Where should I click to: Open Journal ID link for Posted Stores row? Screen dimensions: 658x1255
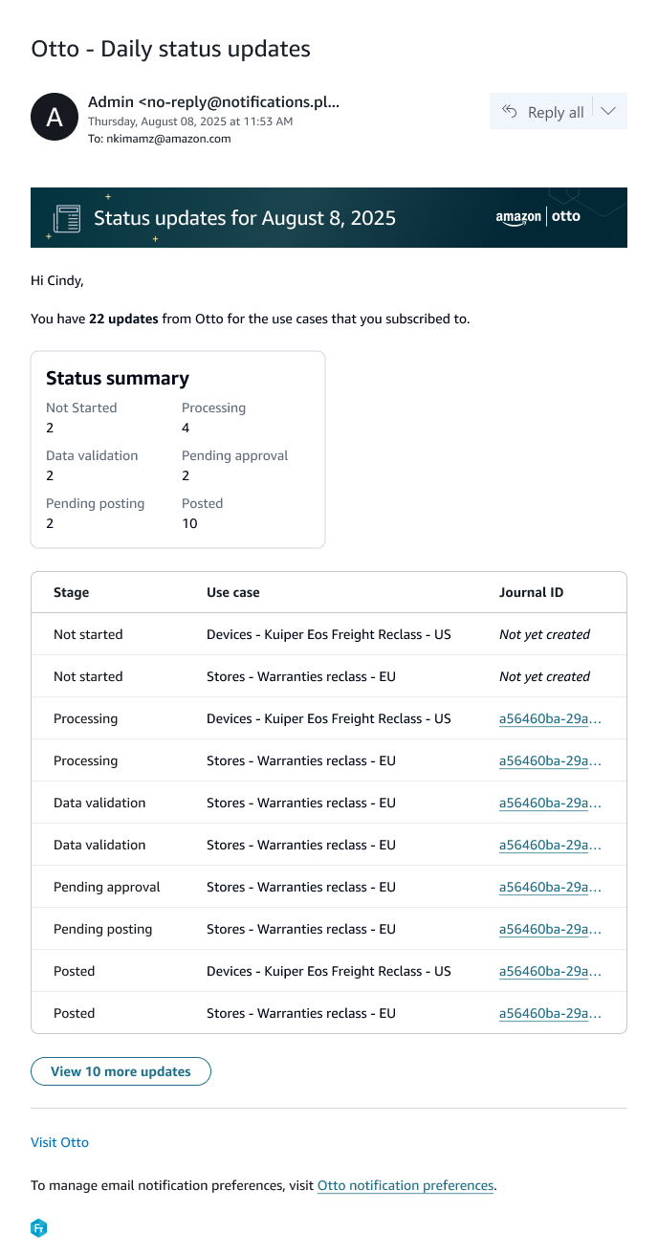[x=550, y=1013]
